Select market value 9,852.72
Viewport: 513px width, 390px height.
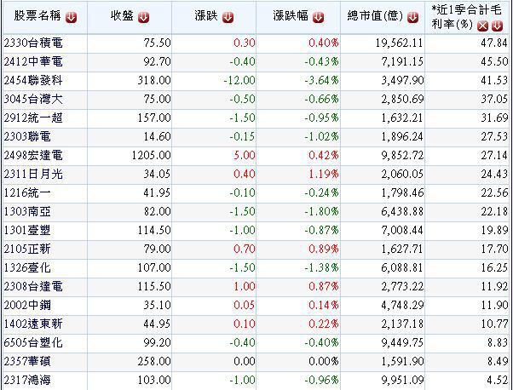(x=402, y=155)
